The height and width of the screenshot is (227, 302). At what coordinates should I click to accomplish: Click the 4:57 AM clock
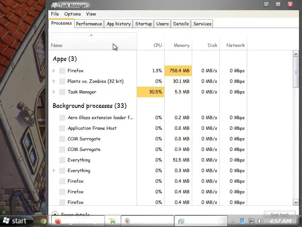tap(280, 221)
